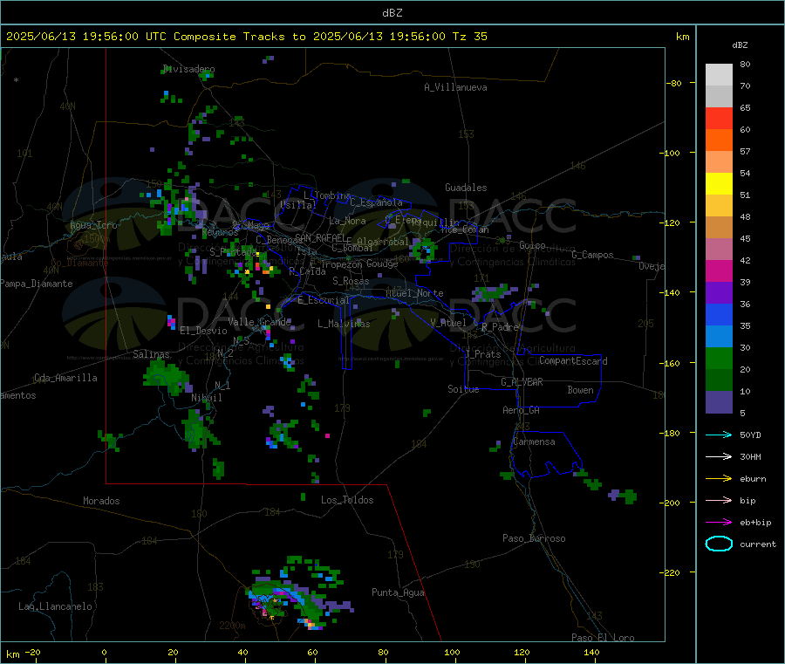
Task: Click the 65 dBZ red color swatch
Action: (719, 118)
